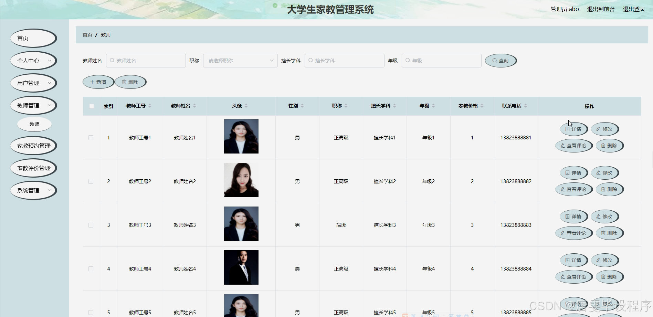Screen dimensions: 653x317
Task: Click the magnifier icon in 擅长学科 search field
Action: (x=310, y=60)
